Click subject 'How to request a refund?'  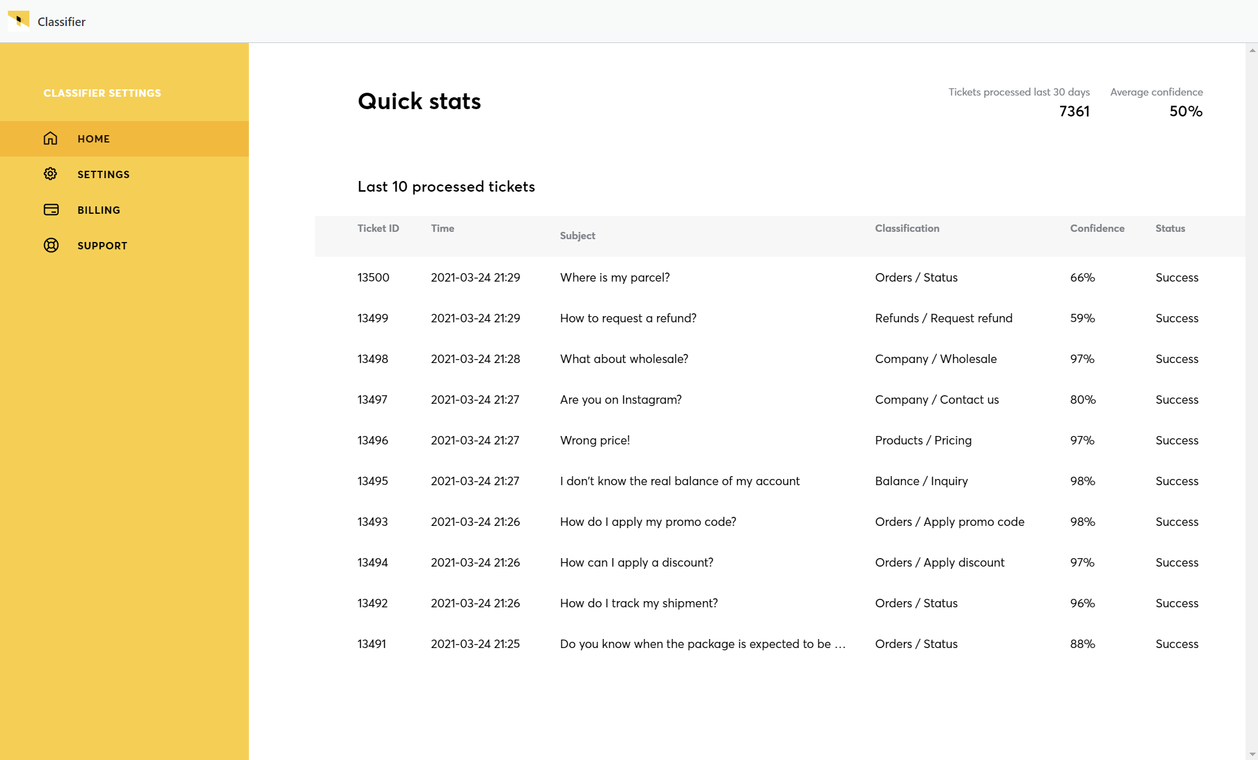[x=628, y=318]
